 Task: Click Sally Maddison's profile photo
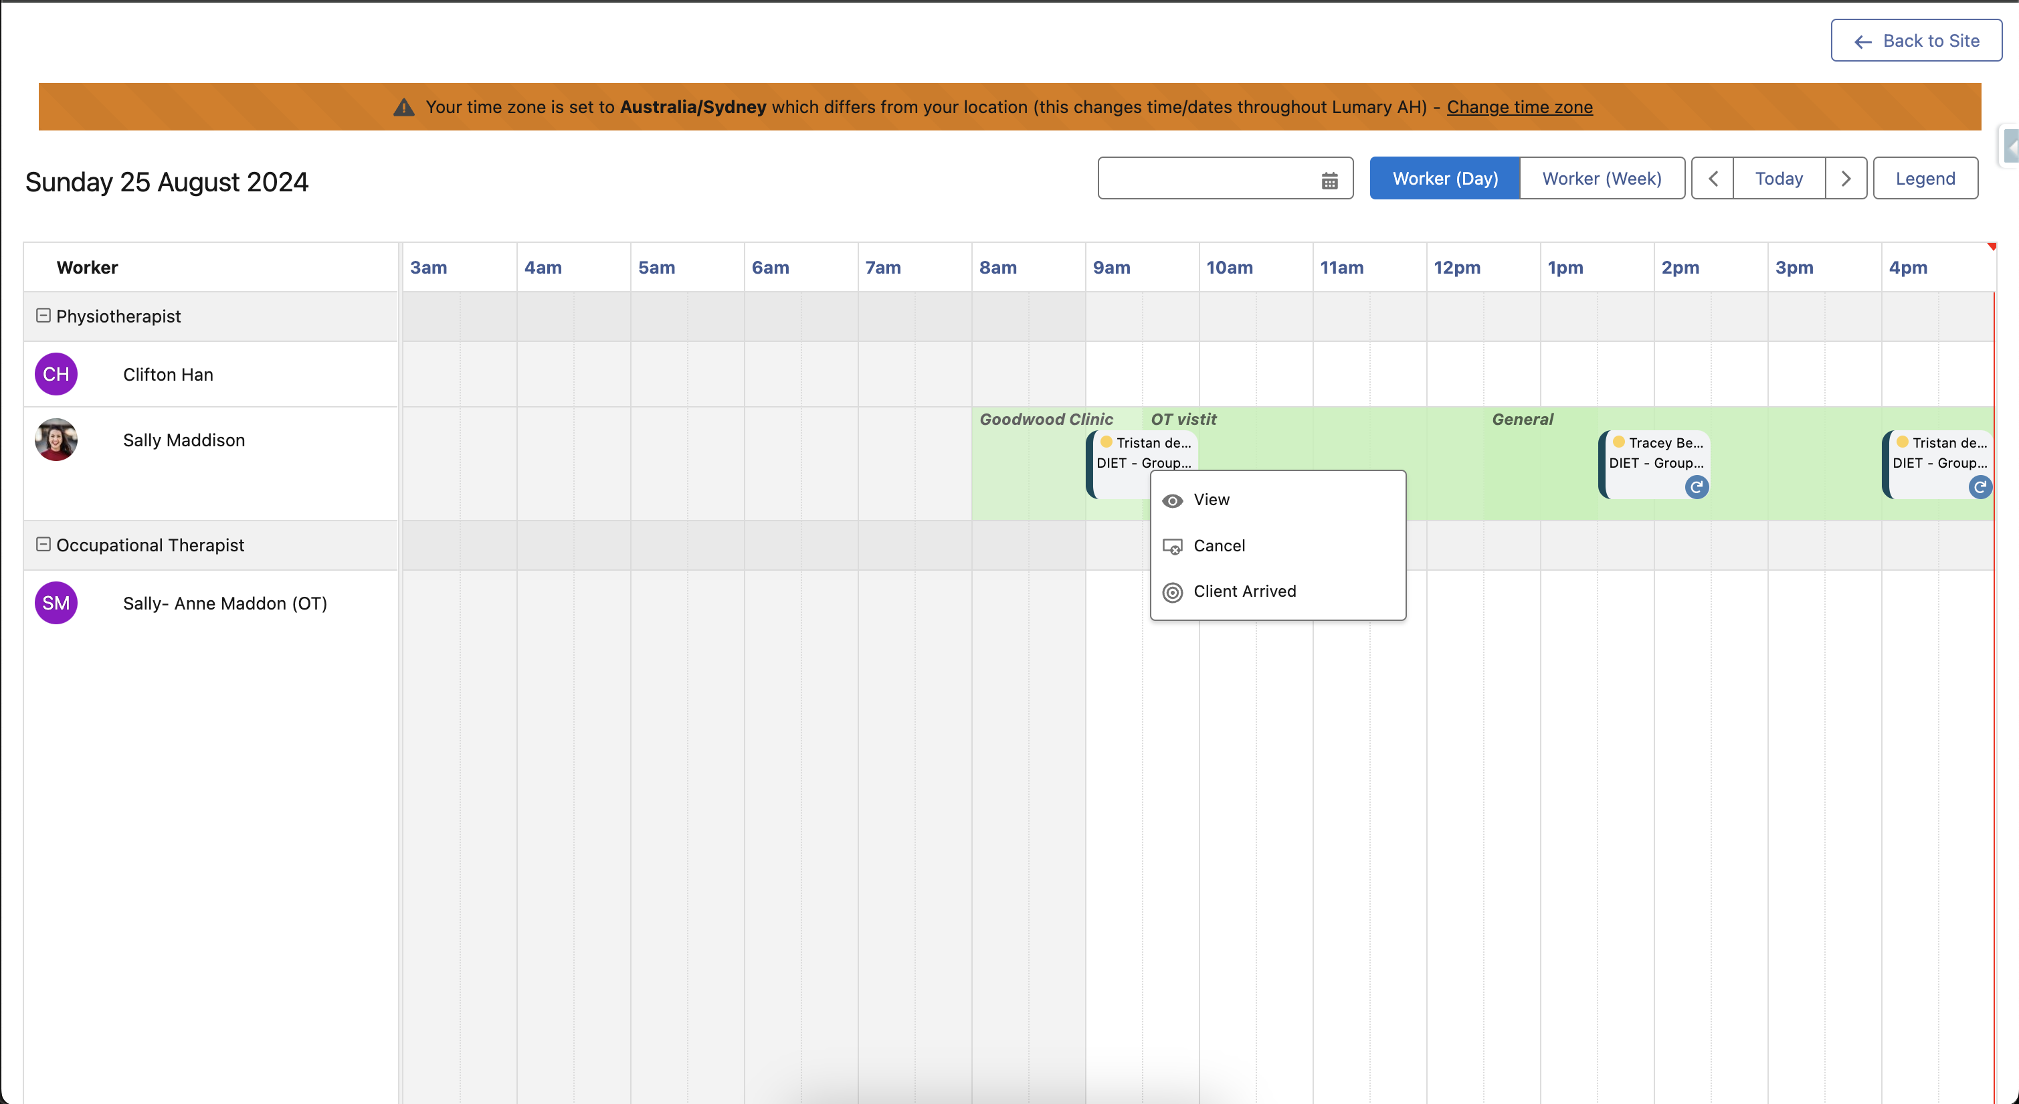(x=56, y=439)
